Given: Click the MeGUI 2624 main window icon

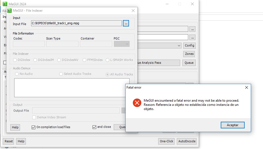Looking at the screenshot, I should coord(5,4).
